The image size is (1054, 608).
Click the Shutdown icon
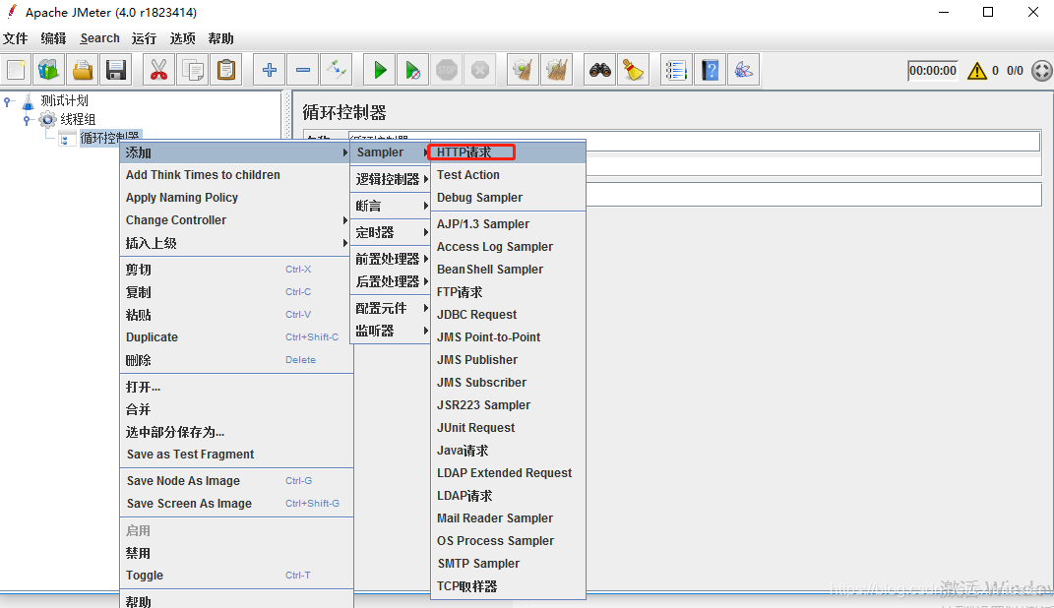point(480,70)
